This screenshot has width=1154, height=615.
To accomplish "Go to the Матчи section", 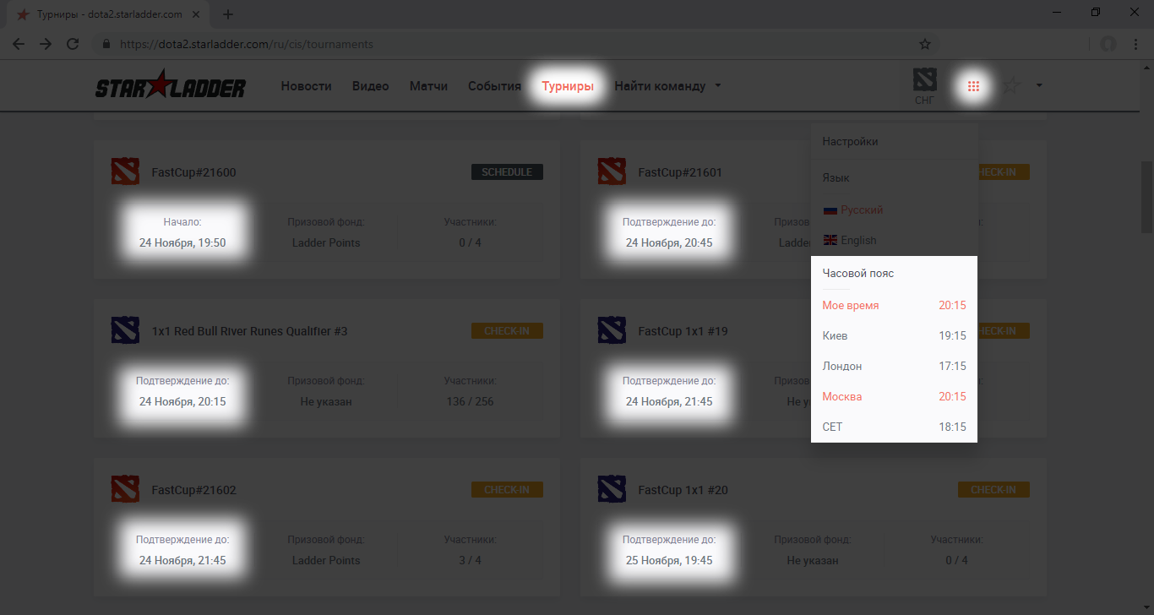I will click(x=428, y=86).
